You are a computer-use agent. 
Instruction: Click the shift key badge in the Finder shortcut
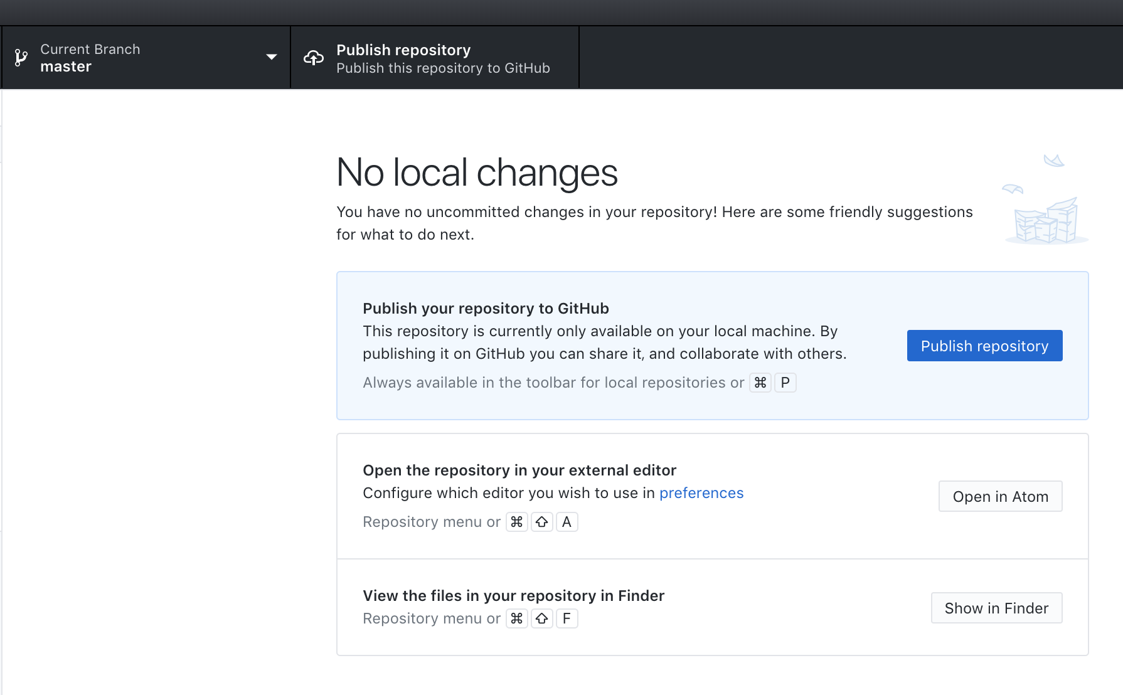tap(541, 618)
